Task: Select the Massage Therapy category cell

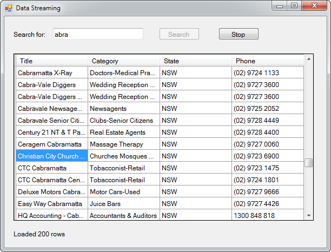Action: pos(124,144)
